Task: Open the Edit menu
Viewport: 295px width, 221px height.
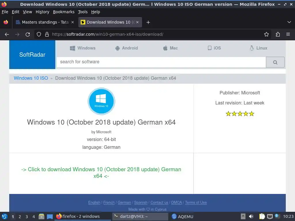Action: (16, 12)
